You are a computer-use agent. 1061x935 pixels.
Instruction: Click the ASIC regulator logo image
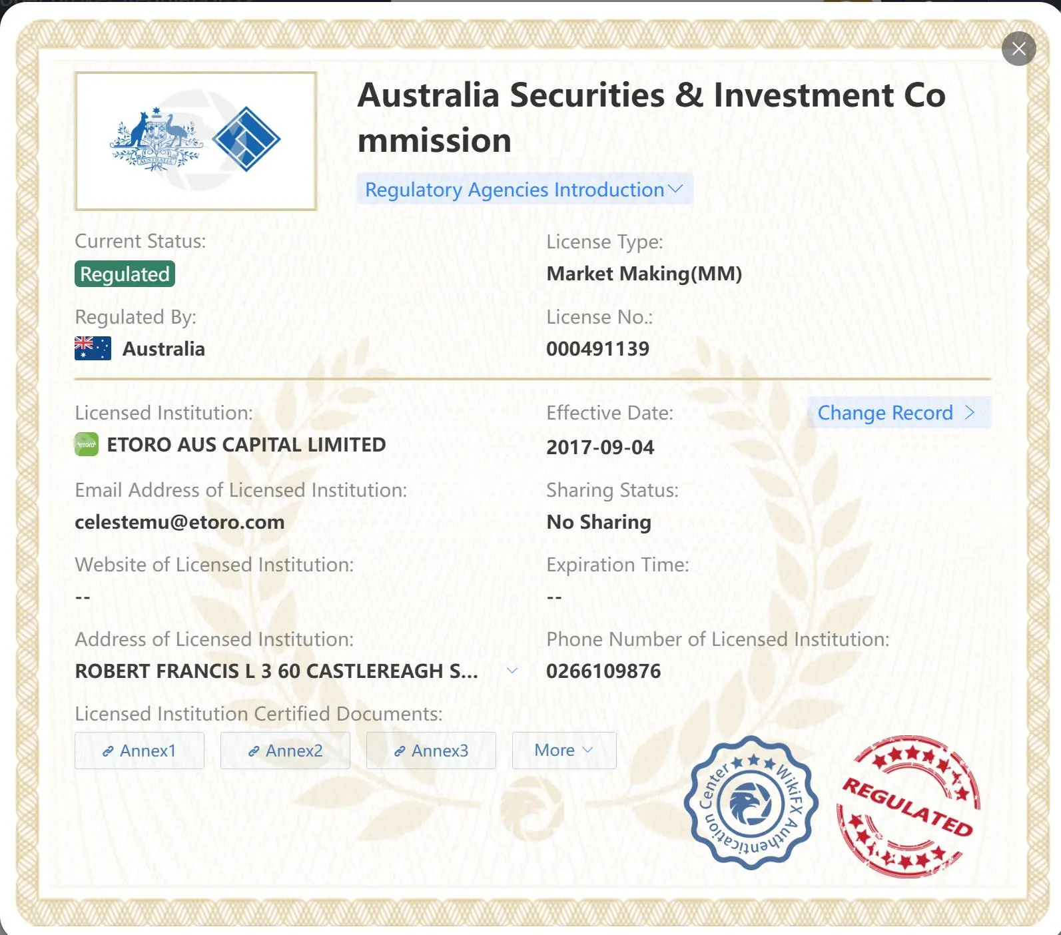pos(196,141)
